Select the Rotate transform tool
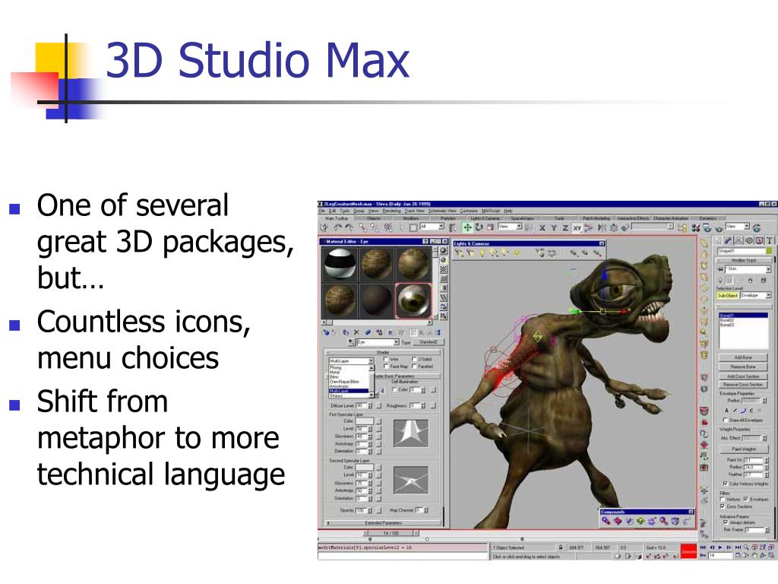Image resolution: width=778 pixels, height=584 pixels. 479,227
